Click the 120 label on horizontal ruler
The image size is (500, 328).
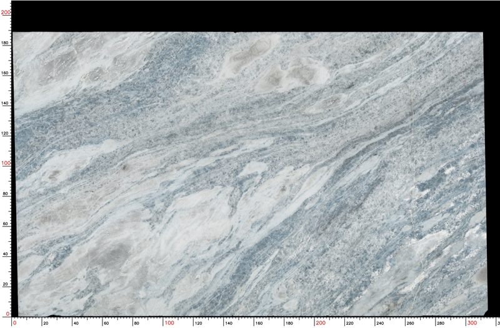pos(198,323)
